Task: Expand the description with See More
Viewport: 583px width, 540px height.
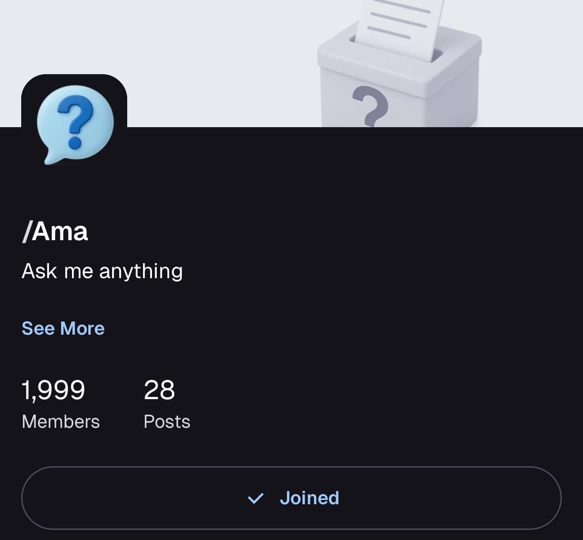Action: click(x=63, y=328)
